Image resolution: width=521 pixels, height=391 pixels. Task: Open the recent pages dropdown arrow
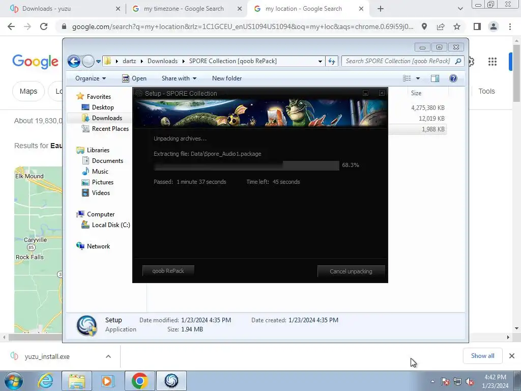pyautogui.click(x=98, y=61)
